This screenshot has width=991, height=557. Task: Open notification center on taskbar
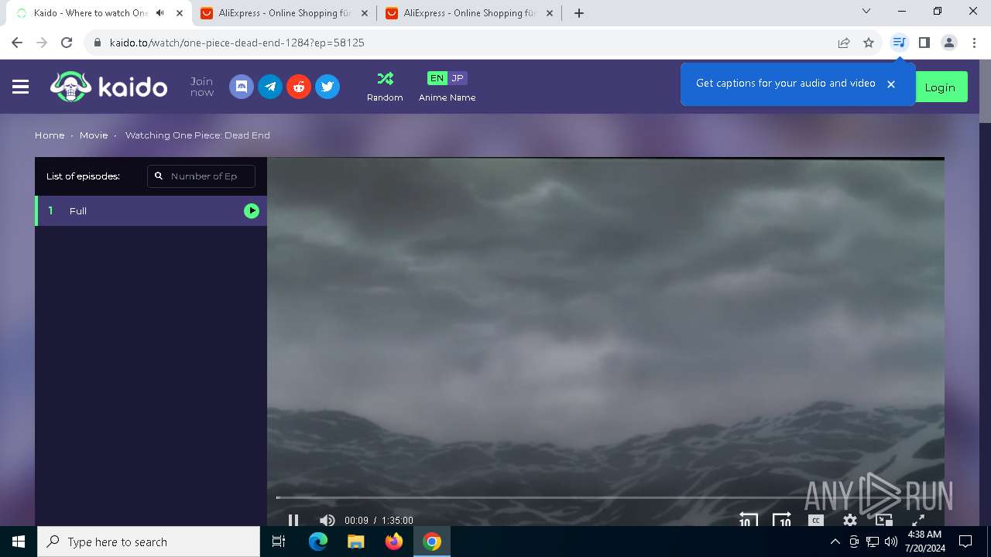pyautogui.click(x=965, y=542)
